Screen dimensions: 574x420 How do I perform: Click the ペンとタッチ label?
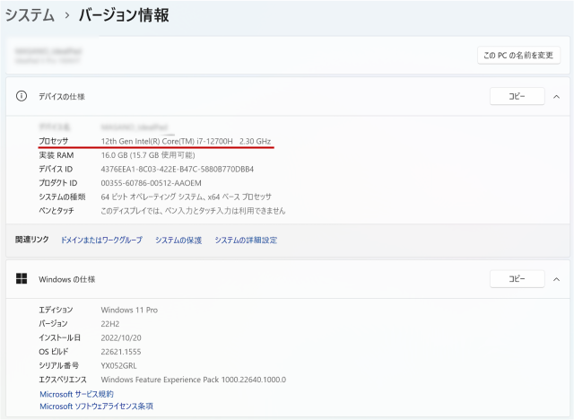[57, 211]
